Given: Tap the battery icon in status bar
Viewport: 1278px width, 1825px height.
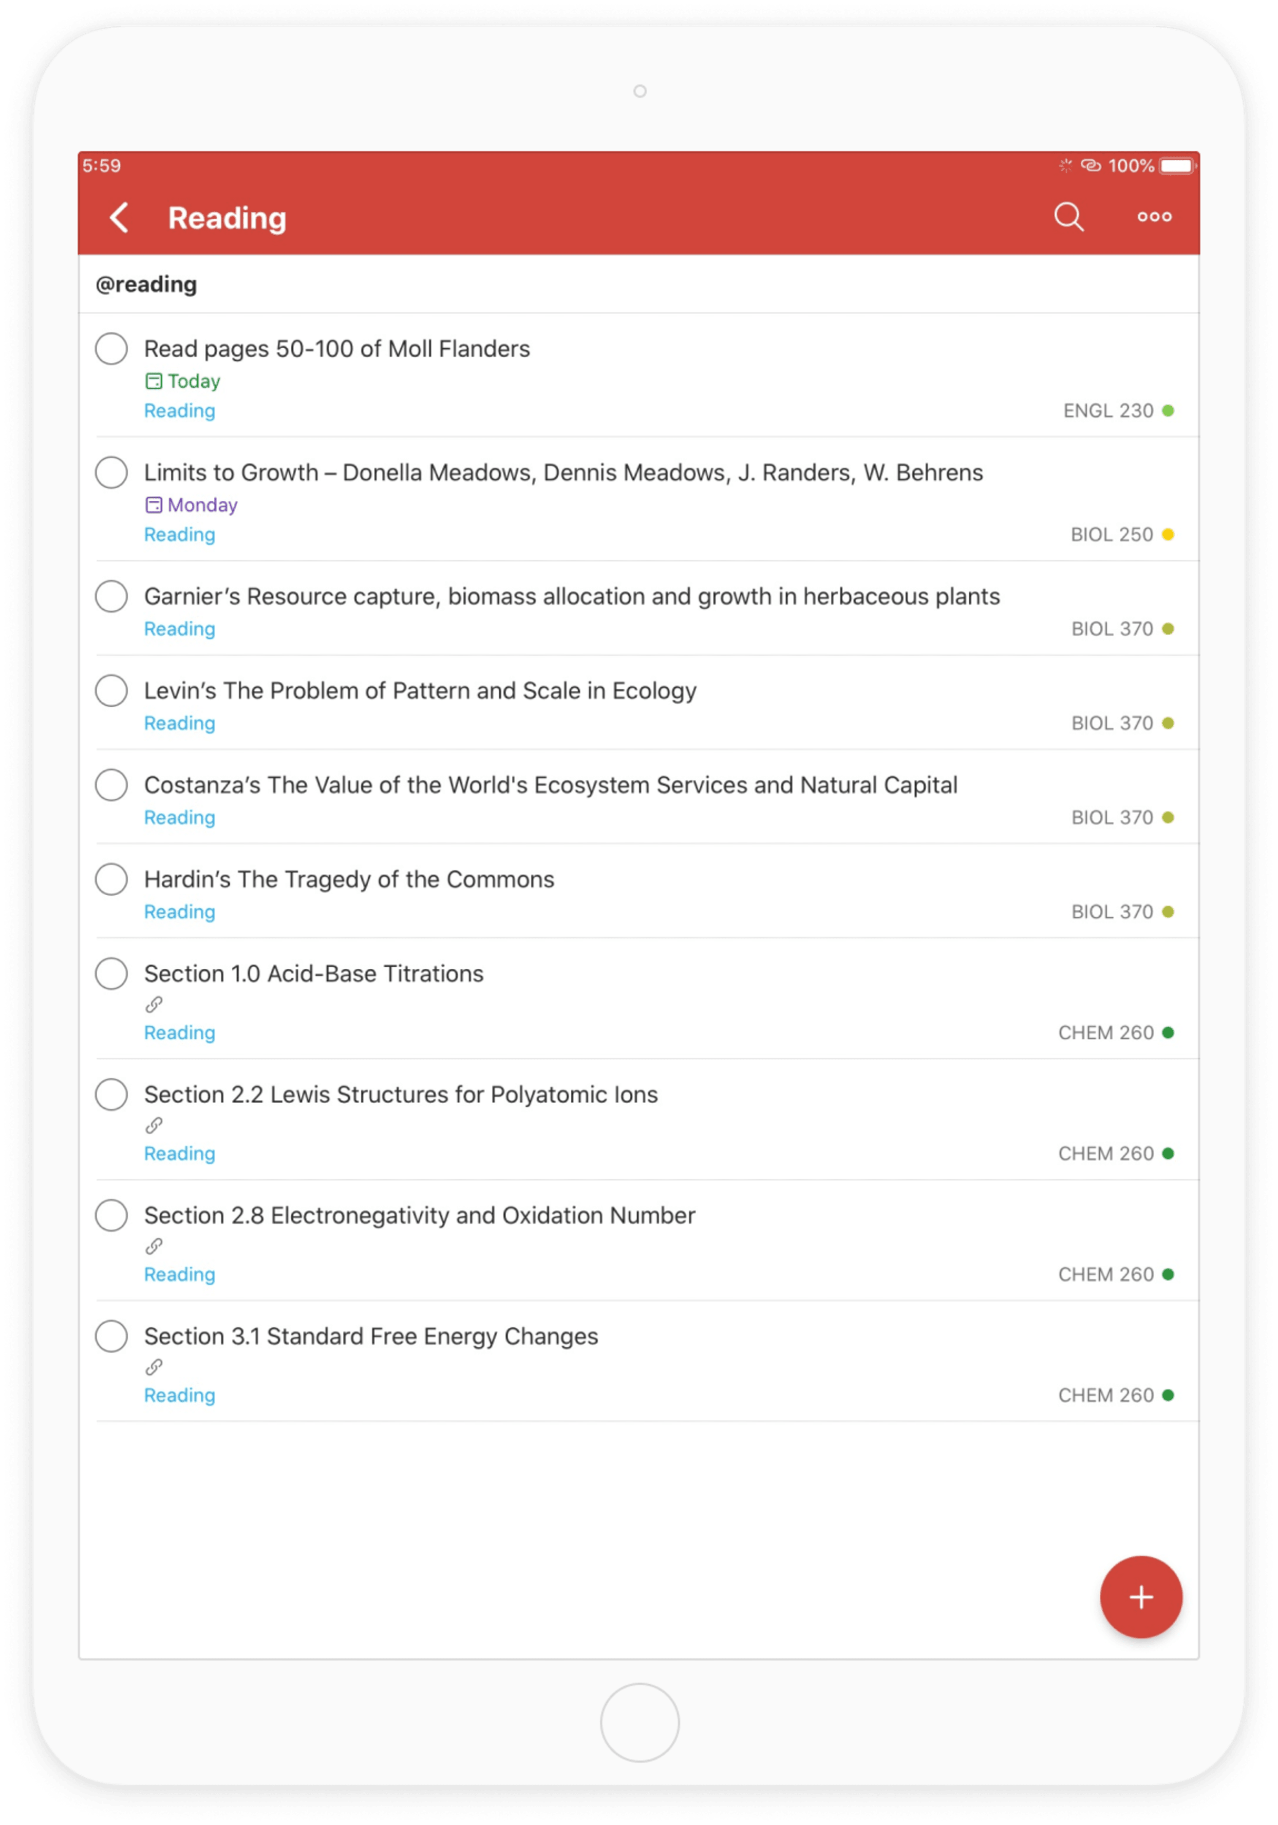Looking at the screenshot, I should point(1177,165).
